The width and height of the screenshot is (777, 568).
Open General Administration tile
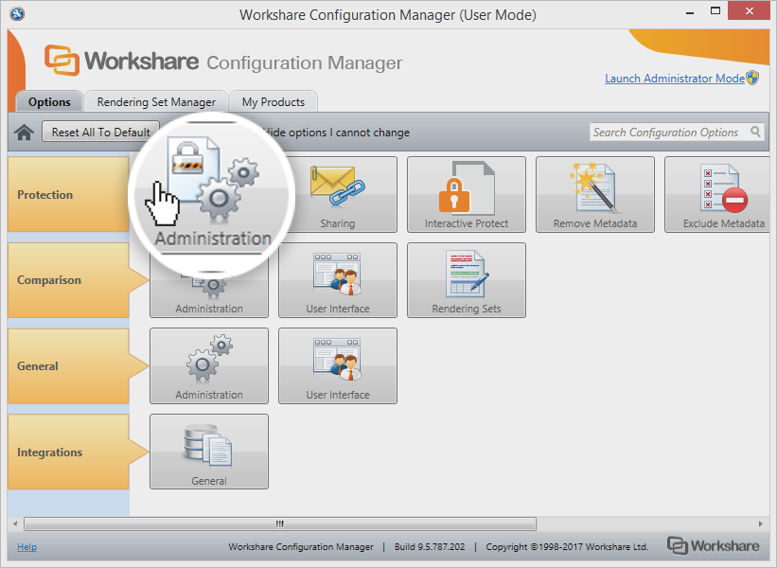(209, 365)
